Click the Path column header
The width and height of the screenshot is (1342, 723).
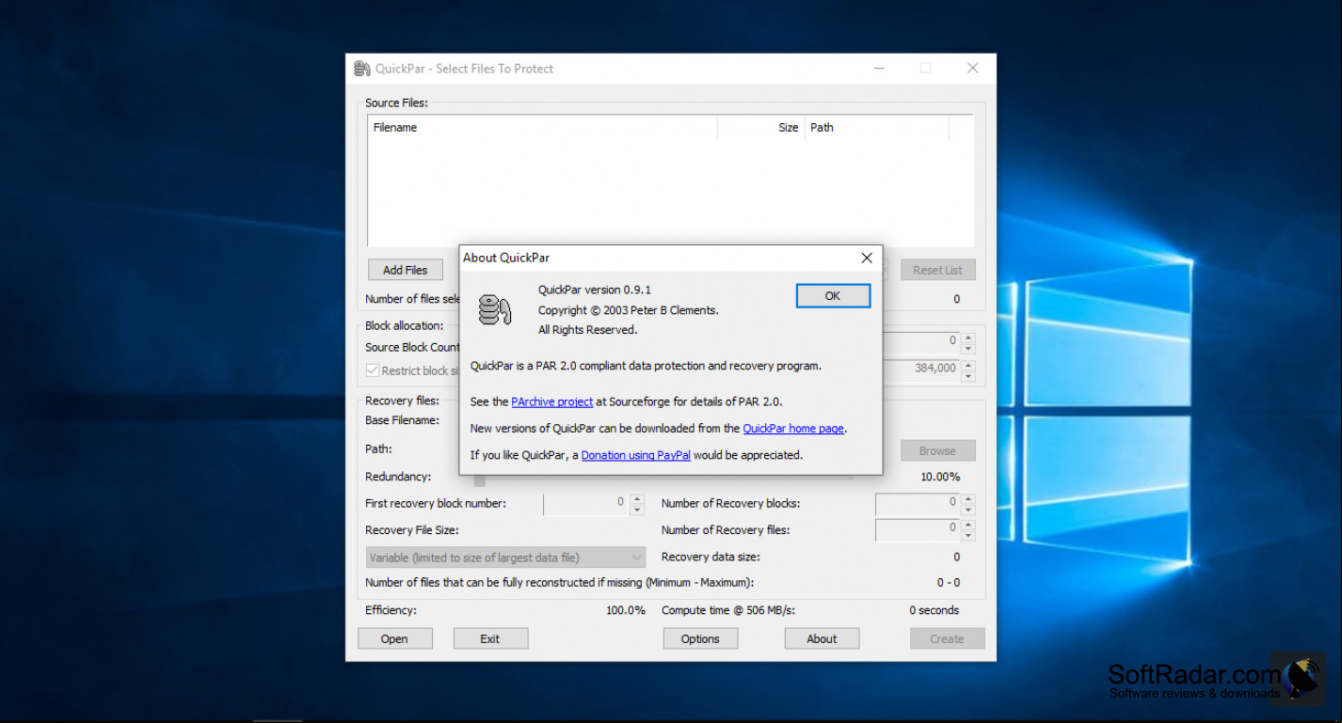tap(876, 128)
